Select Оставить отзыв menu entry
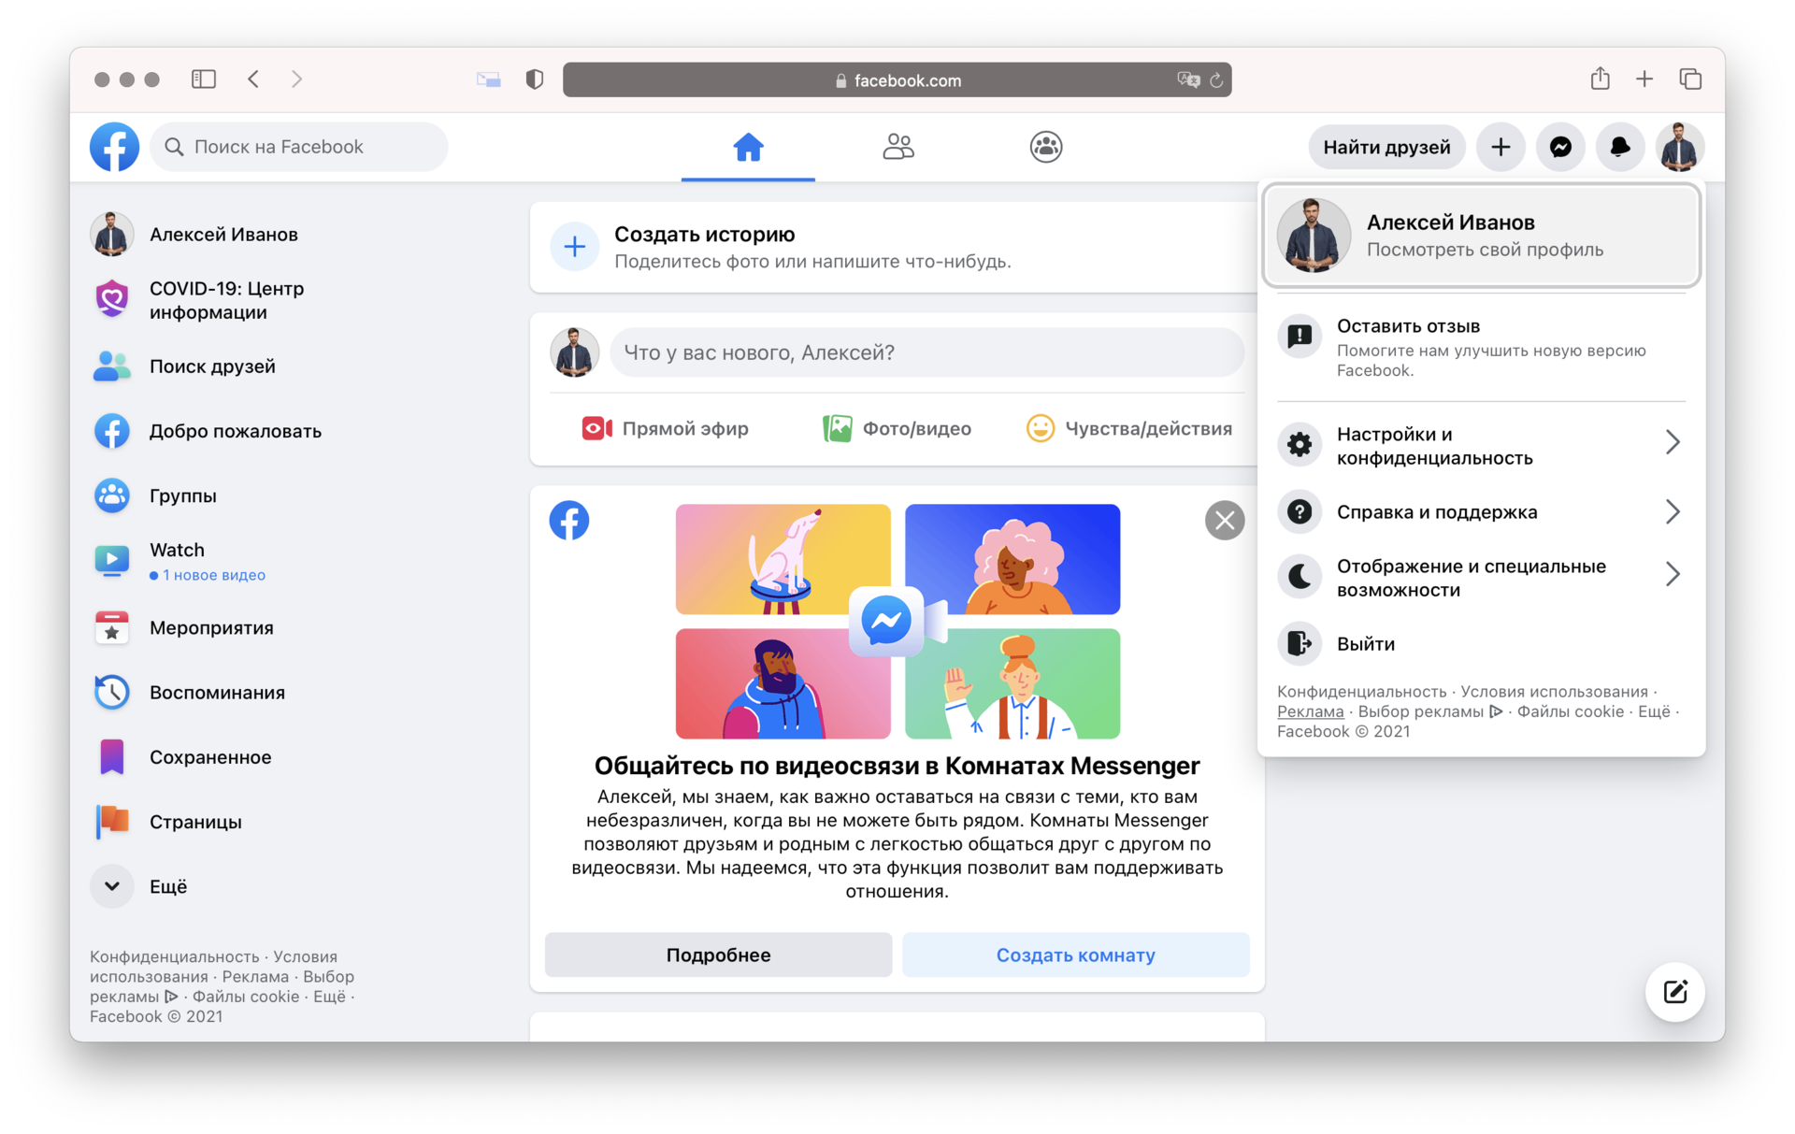The width and height of the screenshot is (1795, 1134). [x=1481, y=347]
